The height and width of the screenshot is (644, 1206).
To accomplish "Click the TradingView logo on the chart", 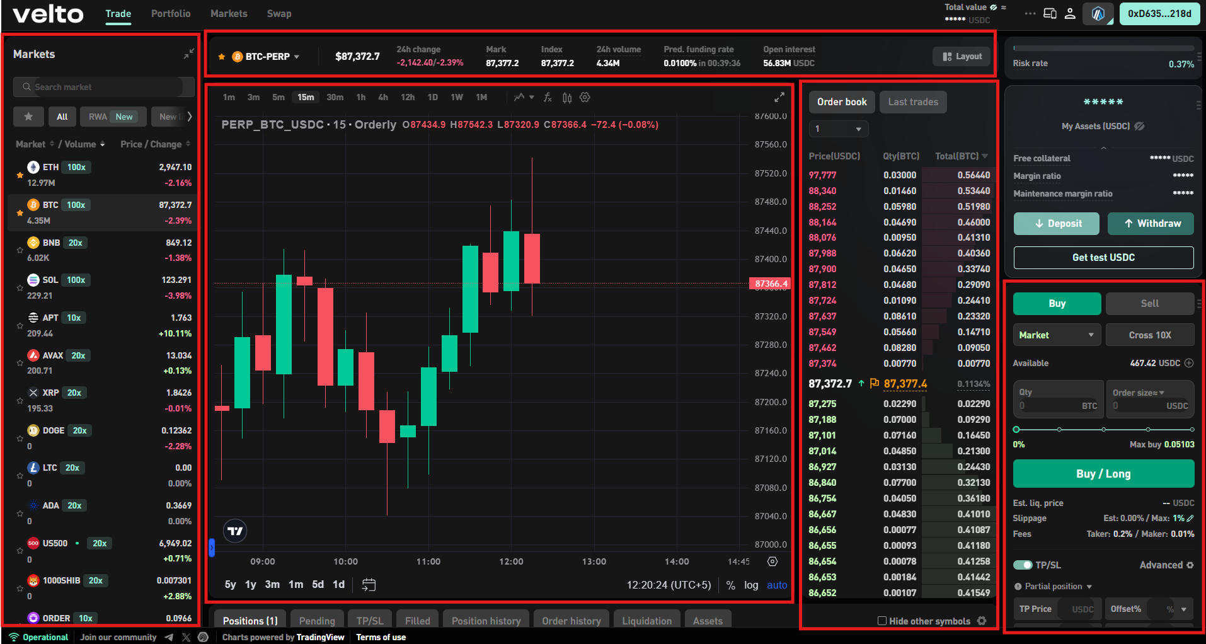I will [234, 531].
